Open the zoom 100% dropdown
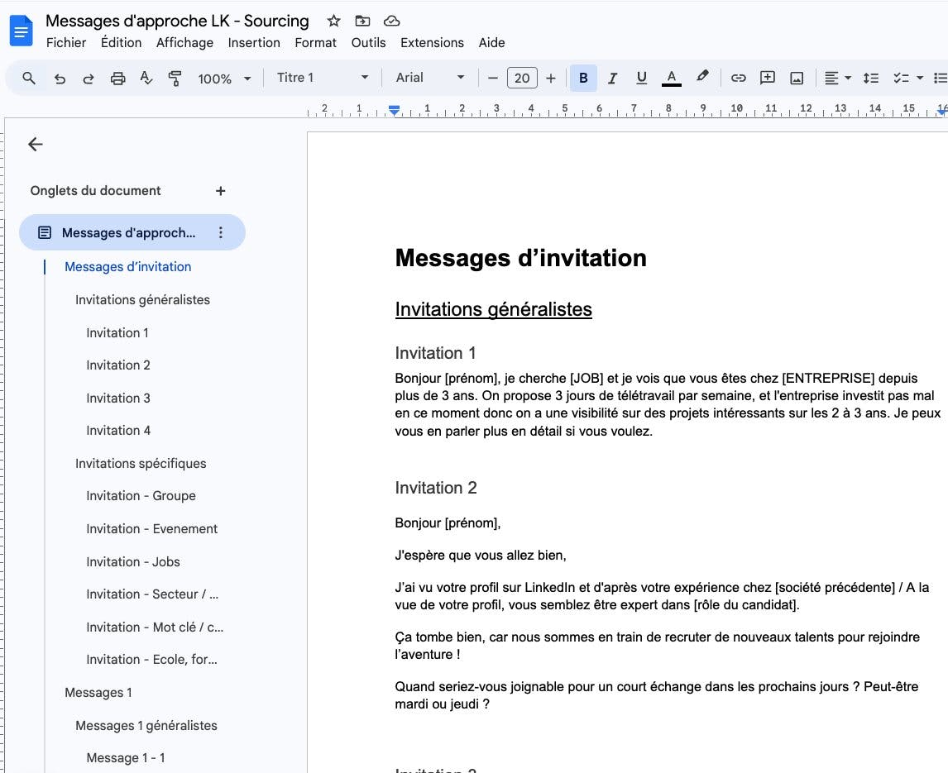 pyautogui.click(x=223, y=79)
